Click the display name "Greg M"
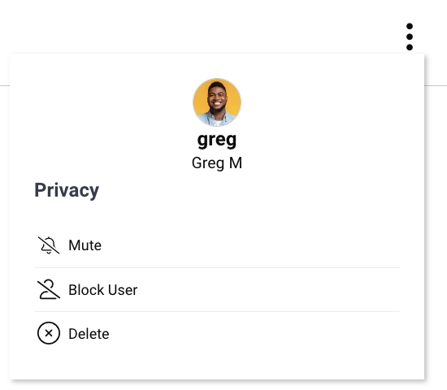The width and height of the screenshot is (447, 390). pos(217,163)
